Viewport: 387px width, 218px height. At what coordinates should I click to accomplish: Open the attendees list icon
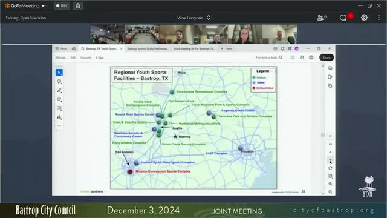(321, 18)
